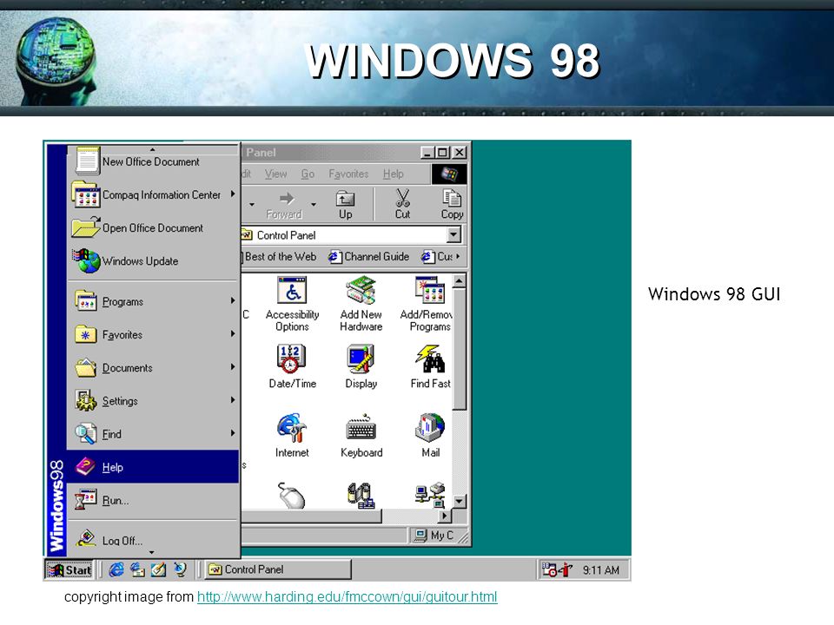Click the Channel Guide link

pos(369,256)
